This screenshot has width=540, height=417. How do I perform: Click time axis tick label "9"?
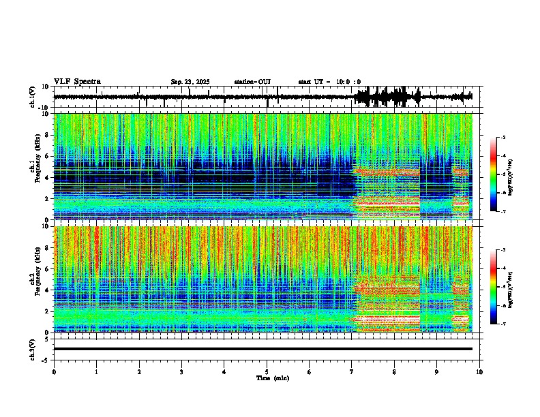(436, 372)
